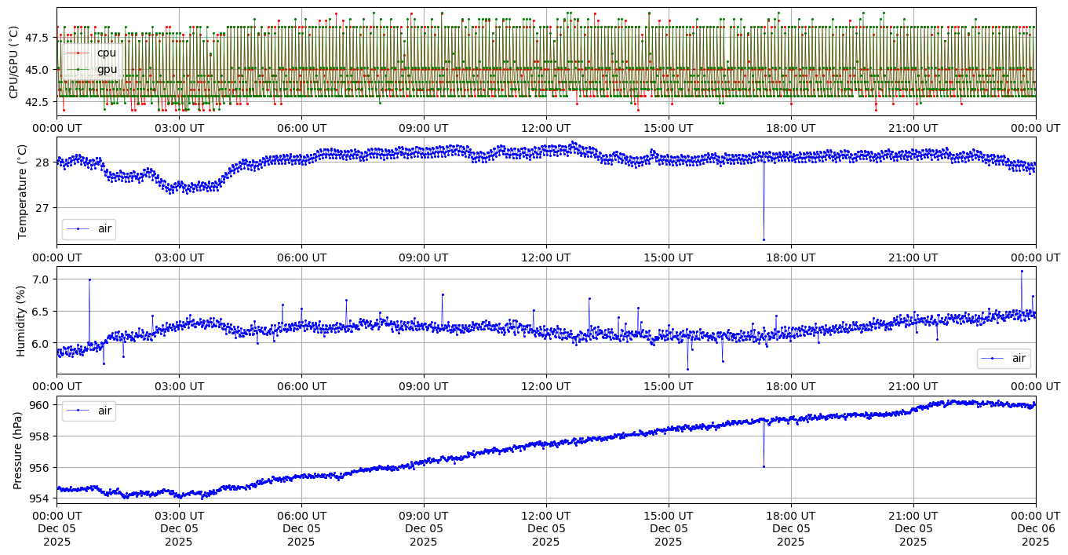The image size is (1068, 555).
Task: Select the air legend in Humidity panel
Action: [x=1003, y=359]
